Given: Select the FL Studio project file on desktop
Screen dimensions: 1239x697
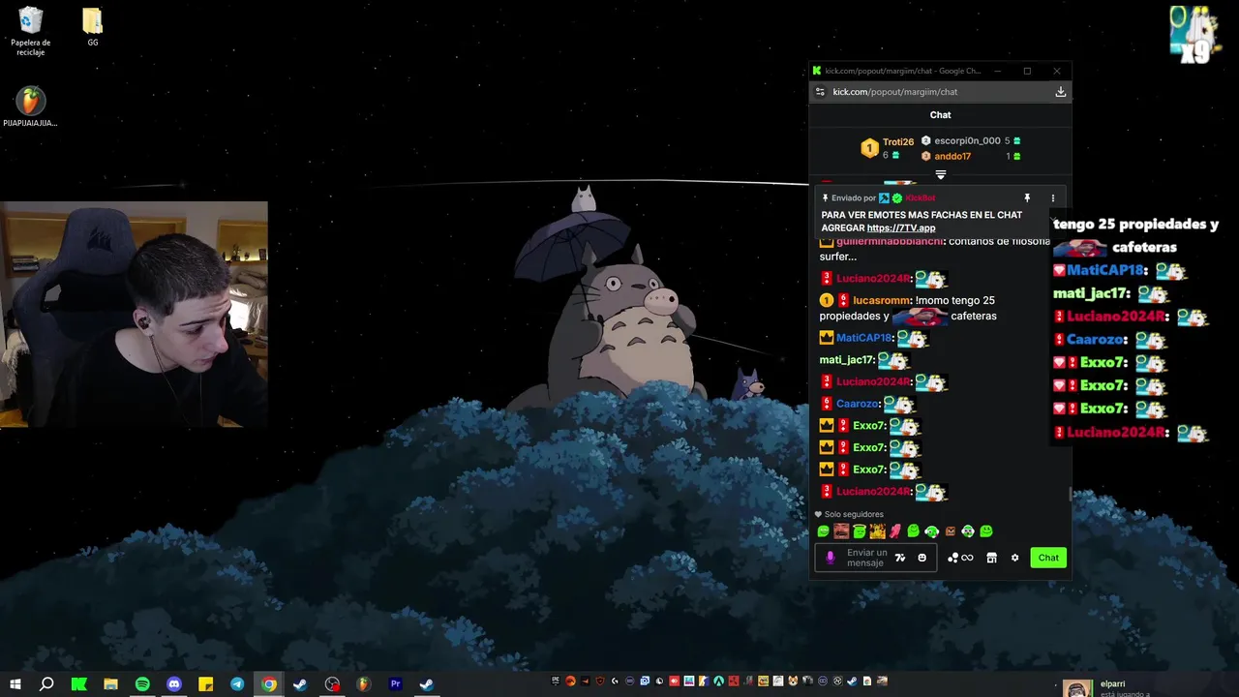Looking at the screenshot, I should coord(30,106).
